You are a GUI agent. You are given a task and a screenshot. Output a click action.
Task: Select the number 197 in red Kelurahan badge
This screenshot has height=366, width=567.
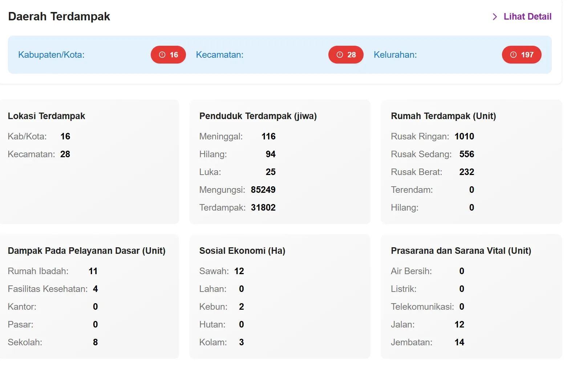click(527, 55)
